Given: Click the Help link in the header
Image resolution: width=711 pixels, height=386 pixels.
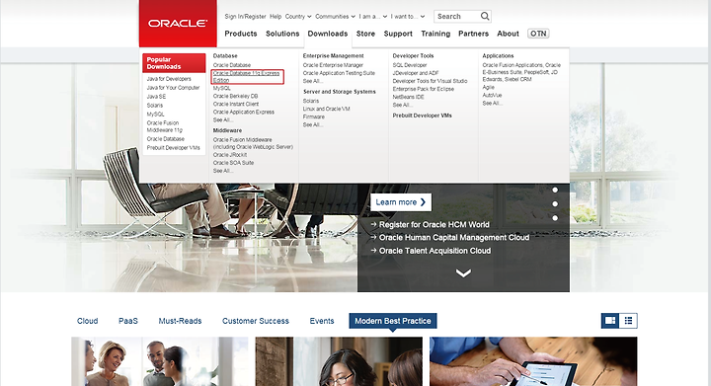Looking at the screenshot, I should point(276,17).
